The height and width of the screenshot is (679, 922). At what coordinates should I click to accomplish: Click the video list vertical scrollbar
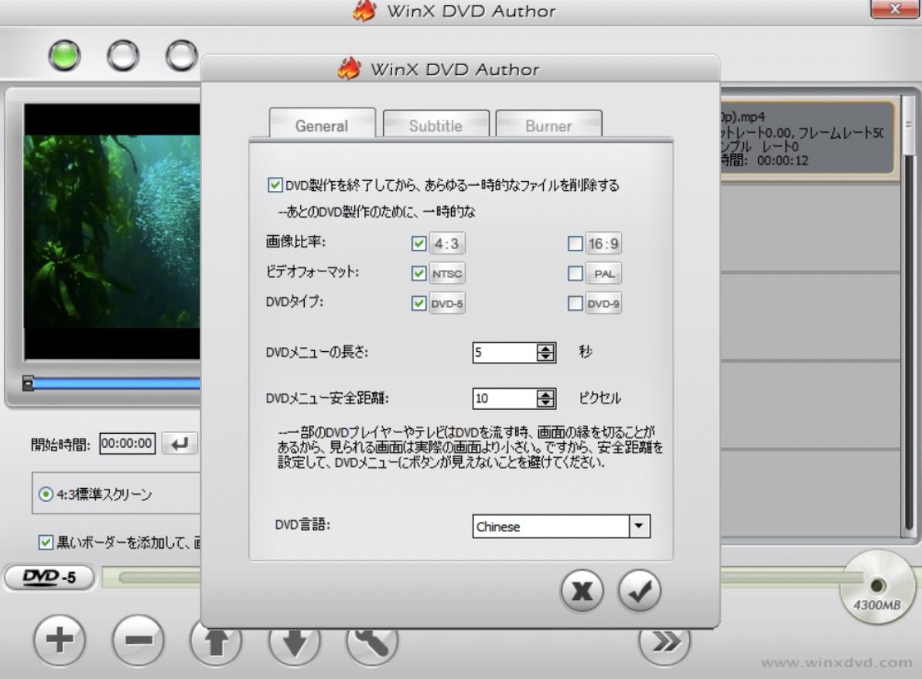coord(909,317)
